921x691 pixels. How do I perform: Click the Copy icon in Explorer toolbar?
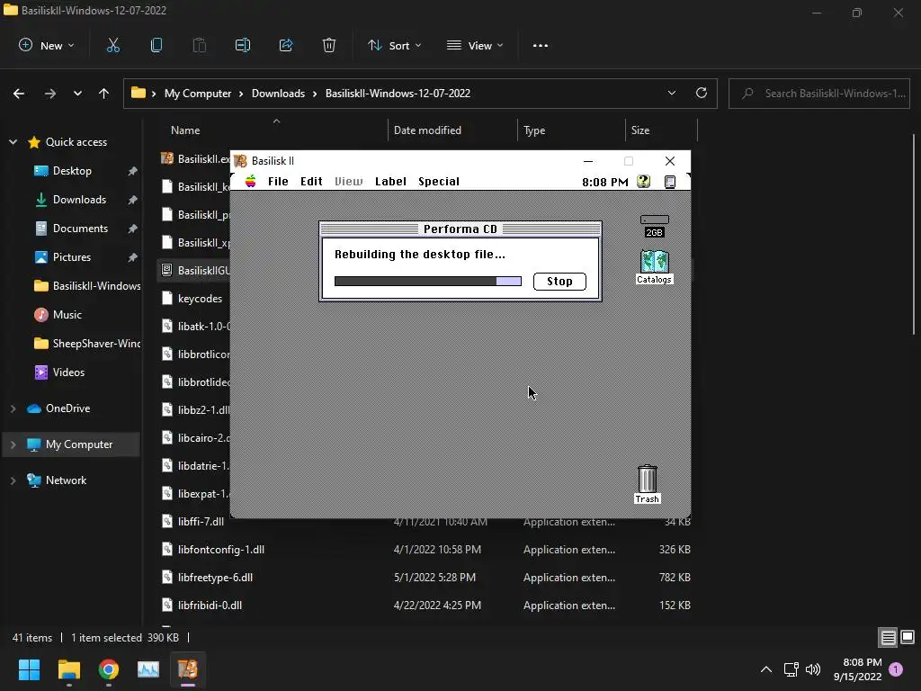[x=156, y=45]
